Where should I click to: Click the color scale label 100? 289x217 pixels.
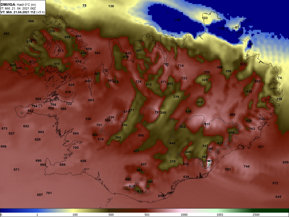pyautogui.click(x=75, y=215)
